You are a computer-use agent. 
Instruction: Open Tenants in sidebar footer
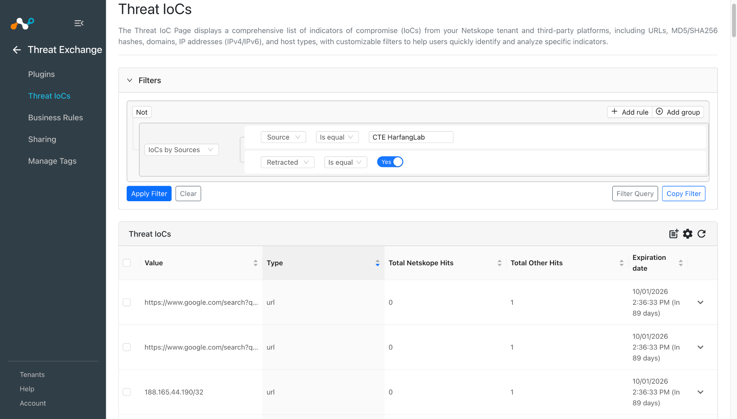coord(32,375)
